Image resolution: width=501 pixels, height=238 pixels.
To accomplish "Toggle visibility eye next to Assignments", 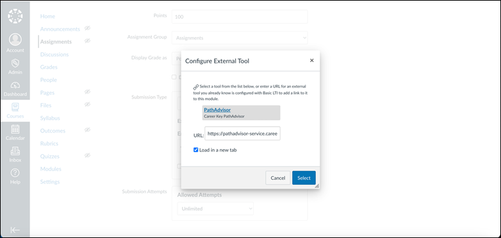I will click(88, 41).
